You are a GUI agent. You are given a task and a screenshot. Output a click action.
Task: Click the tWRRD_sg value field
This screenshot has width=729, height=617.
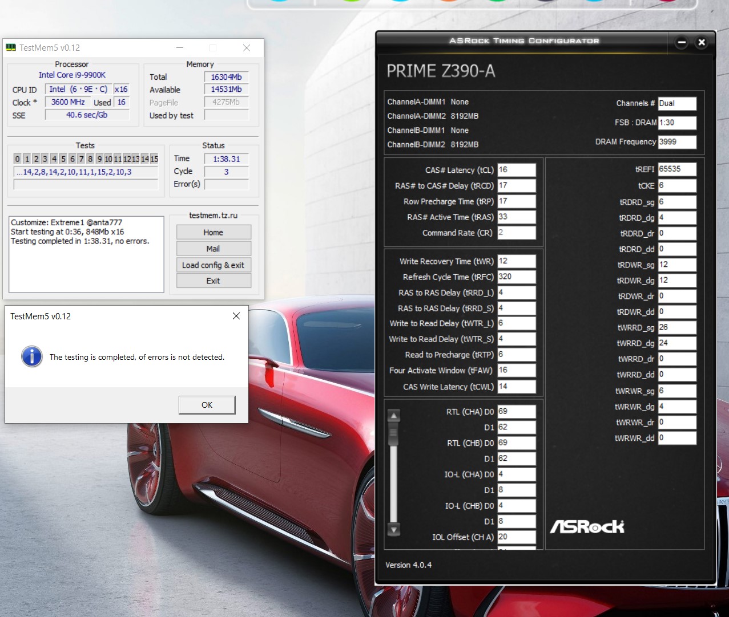pyautogui.click(x=677, y=327)
